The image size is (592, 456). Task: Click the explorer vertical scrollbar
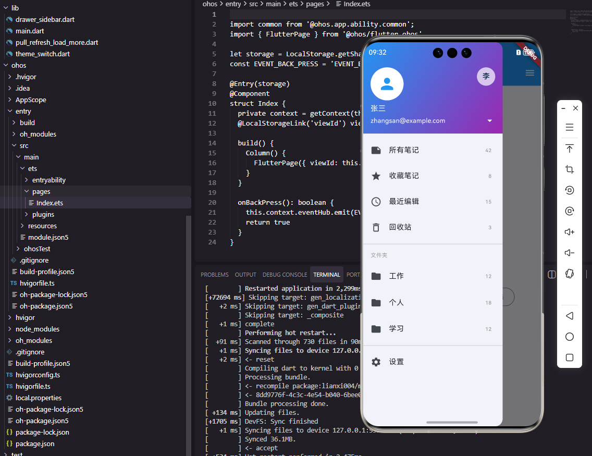[189, 335]
